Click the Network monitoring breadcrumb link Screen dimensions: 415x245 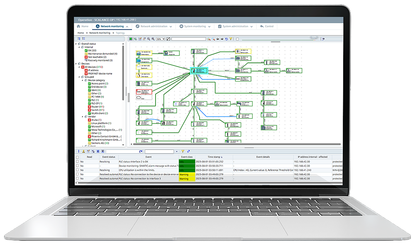100,33
